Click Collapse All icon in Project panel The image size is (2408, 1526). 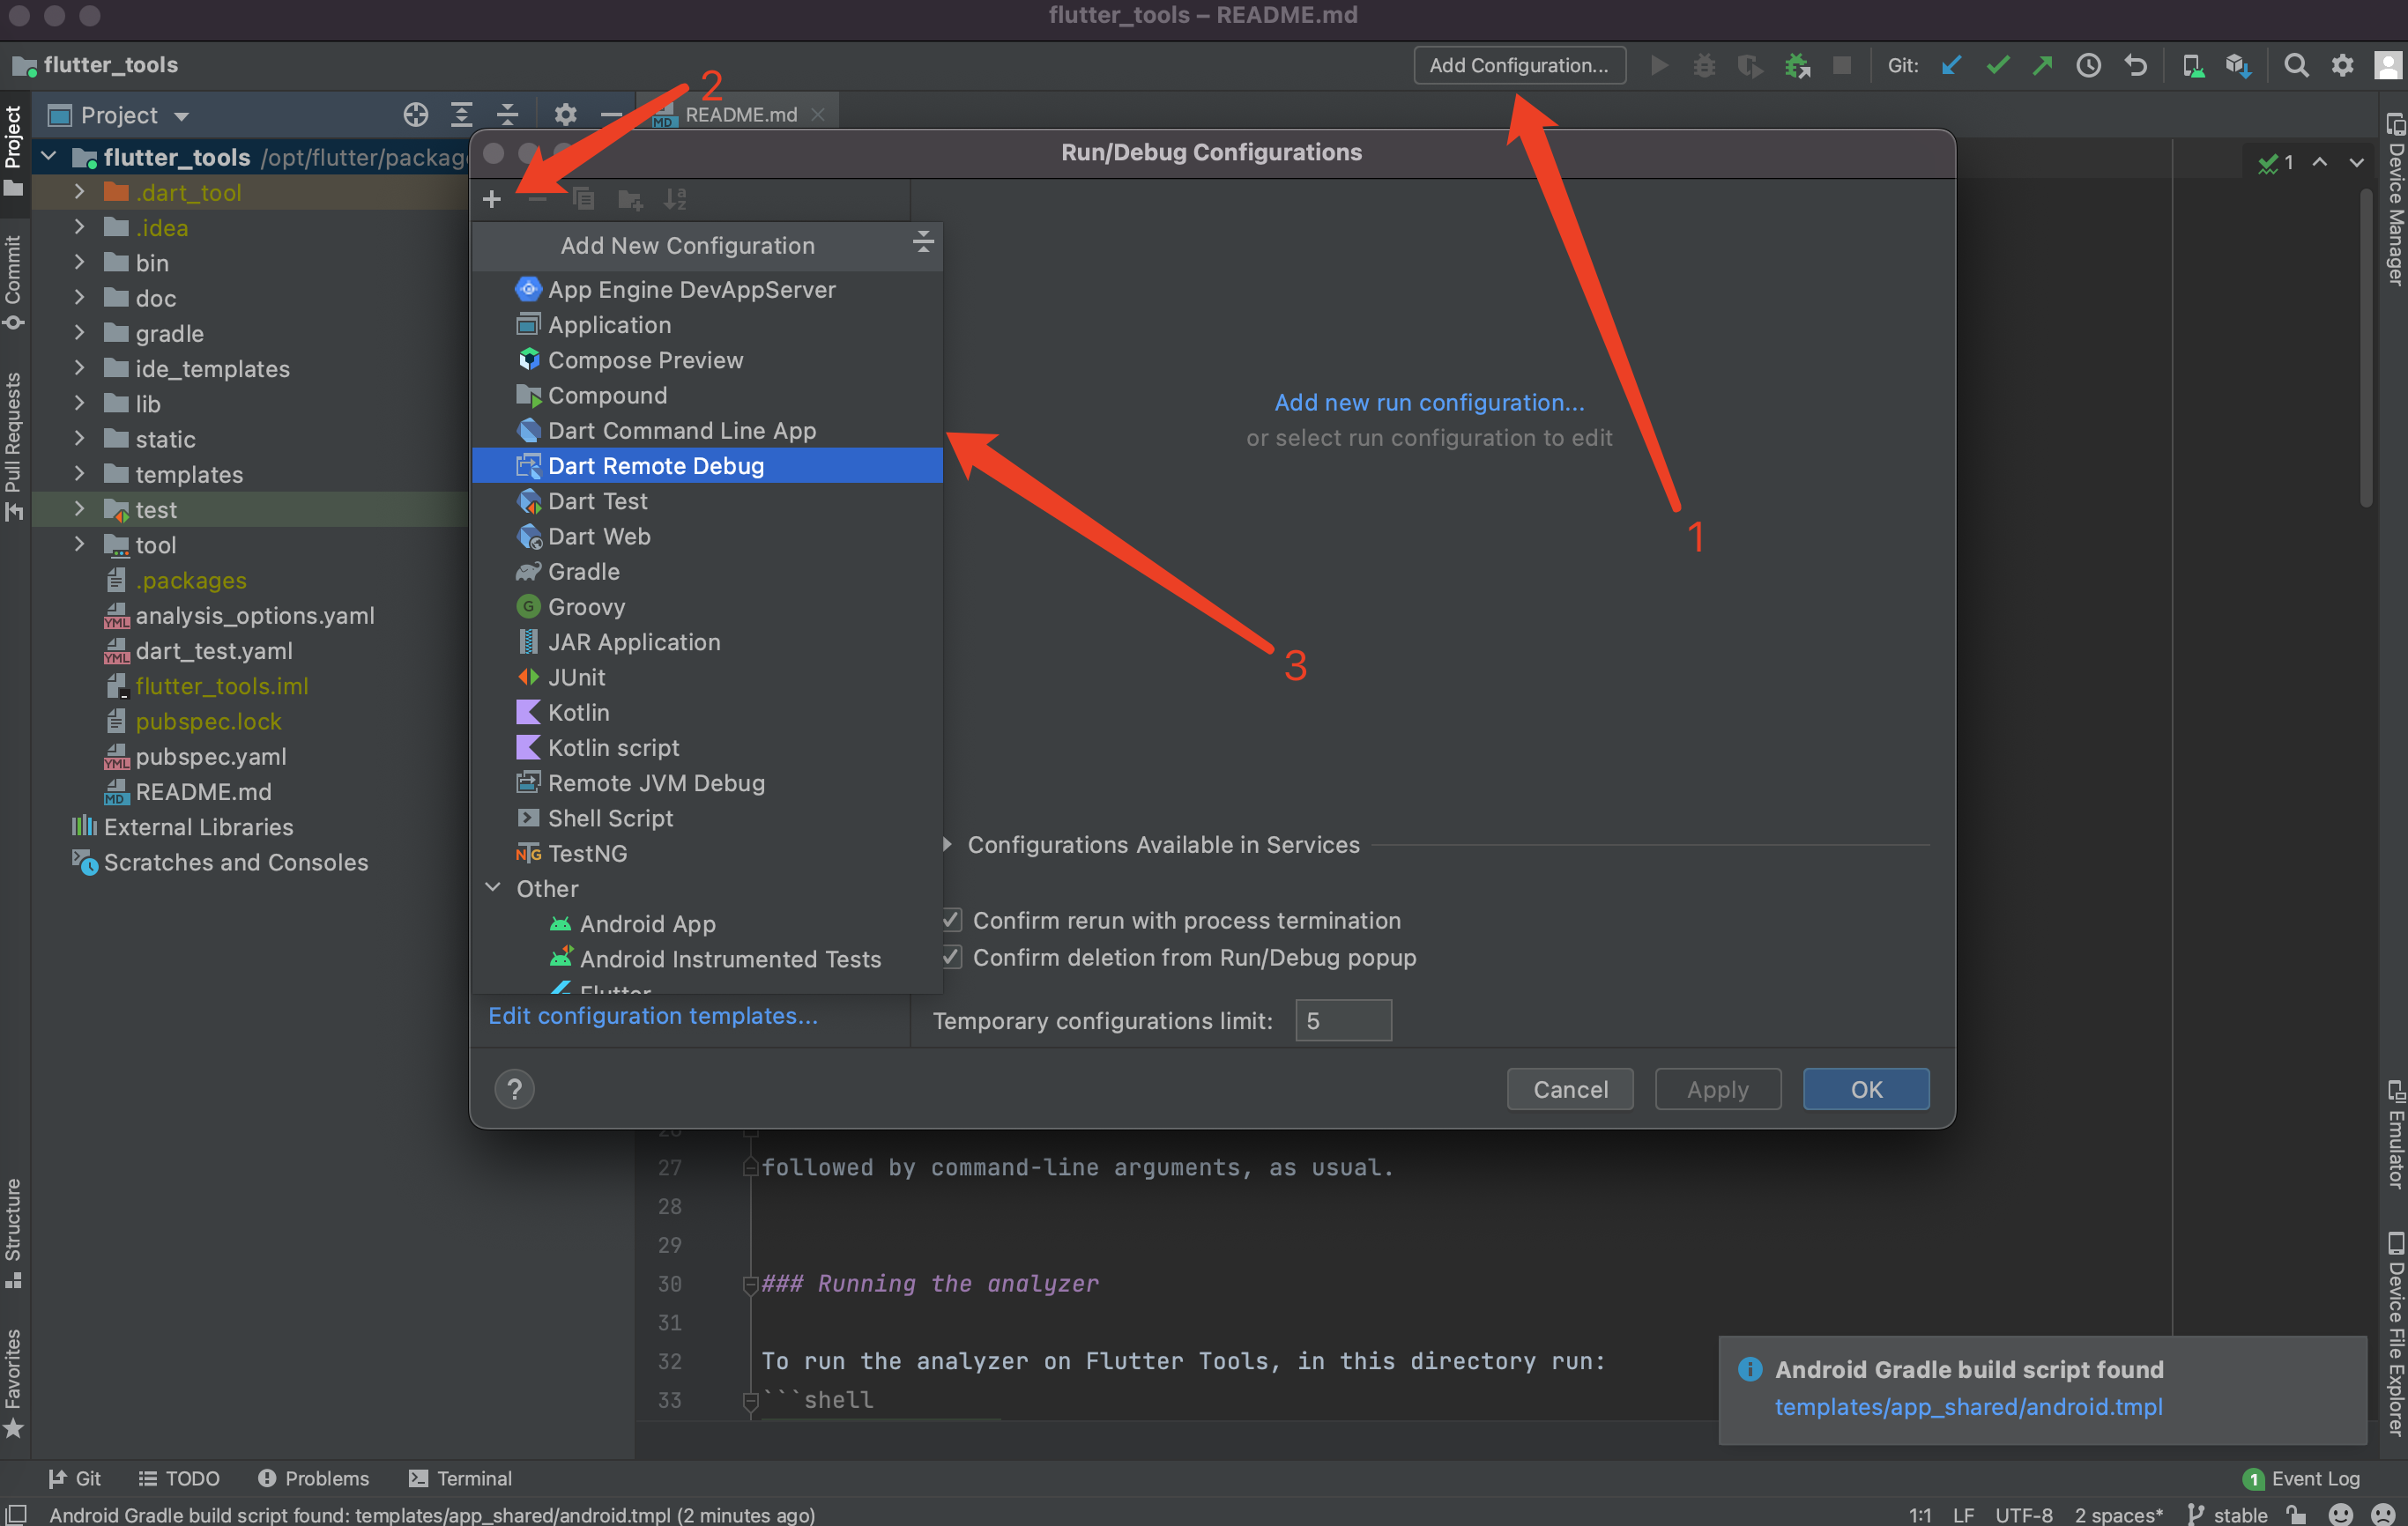pos(507,115)
